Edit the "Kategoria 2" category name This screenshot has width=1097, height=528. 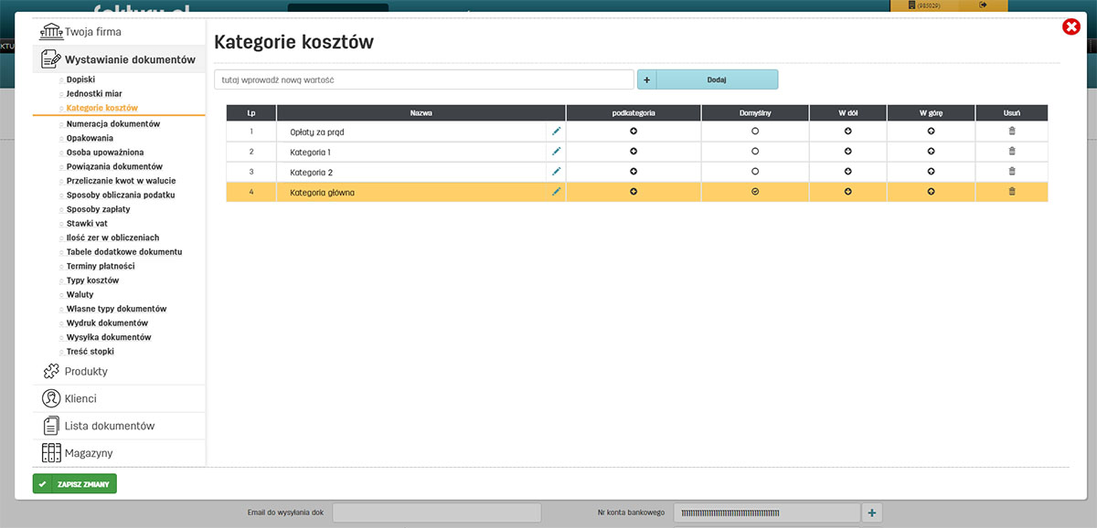[x=557, y=172]
